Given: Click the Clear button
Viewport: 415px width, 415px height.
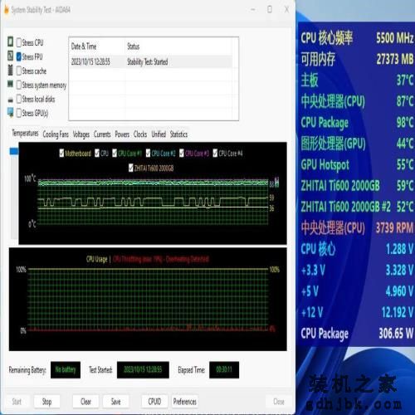Looking at the screenshot, I should click(x=85, y=402).
